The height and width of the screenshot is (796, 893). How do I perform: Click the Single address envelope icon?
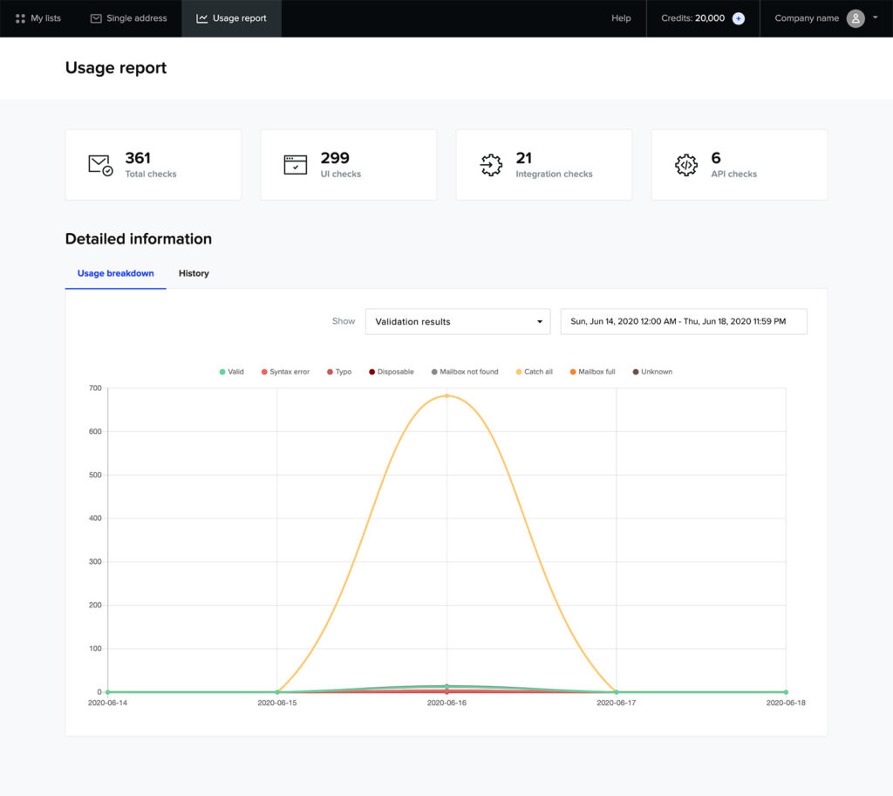(x=96, y=18)
